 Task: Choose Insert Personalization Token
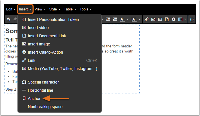click(59, 19)
